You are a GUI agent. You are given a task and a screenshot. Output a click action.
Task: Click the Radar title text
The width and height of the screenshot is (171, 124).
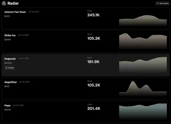pos(13,3)
